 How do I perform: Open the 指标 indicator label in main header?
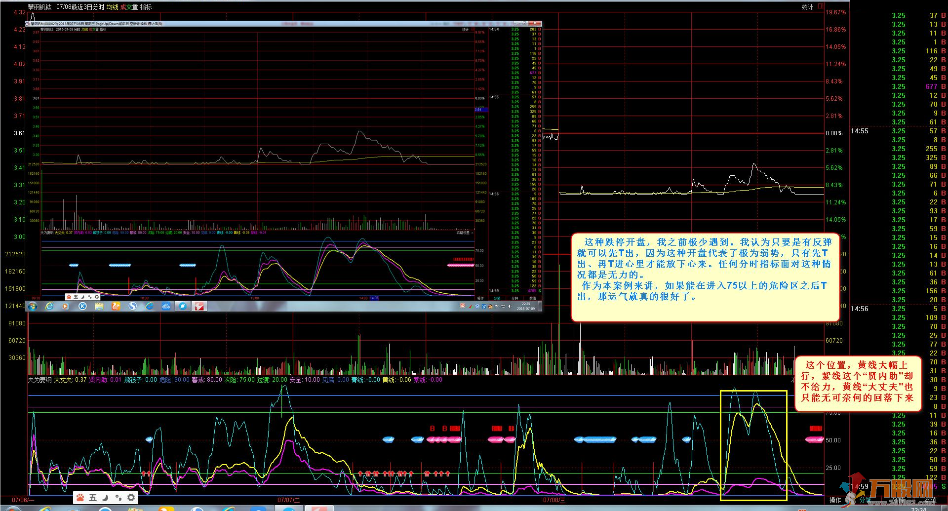click(x=146, y=7)
